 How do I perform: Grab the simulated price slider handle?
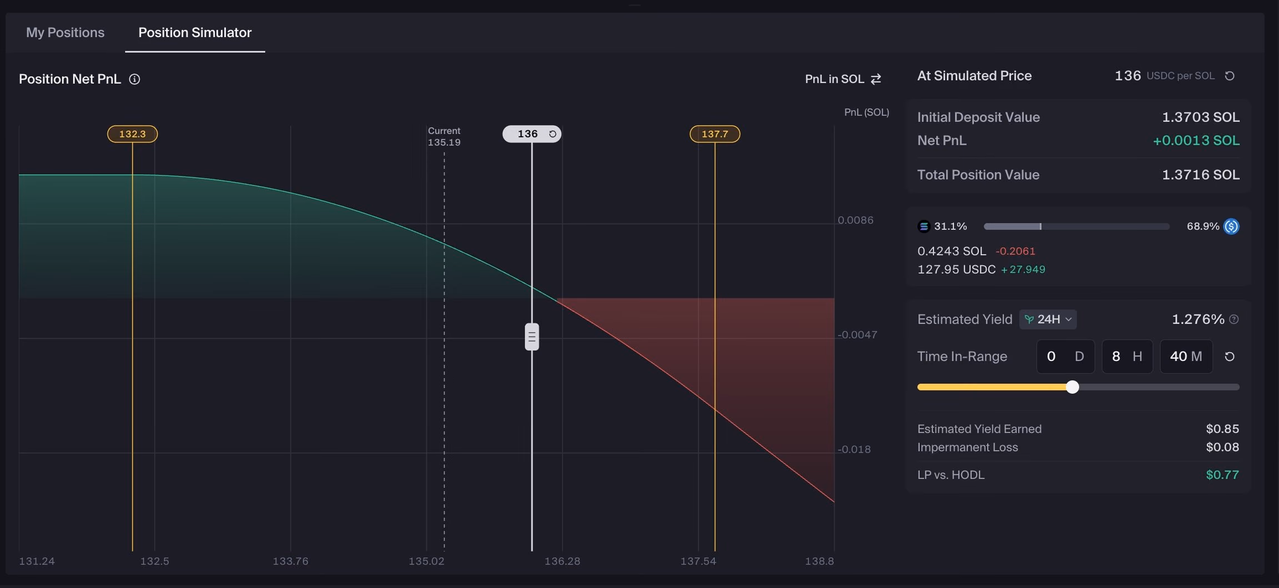[x=532, y=336]
